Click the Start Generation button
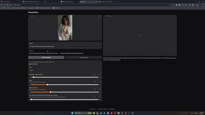This screenshot has width=205, height=115. [x=46, y=57]
